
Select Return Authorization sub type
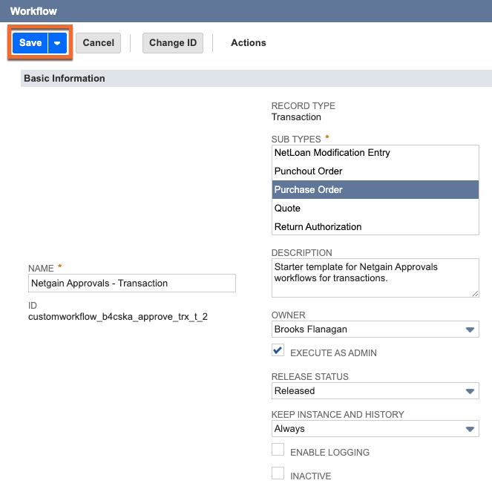[x=318, y=227]
